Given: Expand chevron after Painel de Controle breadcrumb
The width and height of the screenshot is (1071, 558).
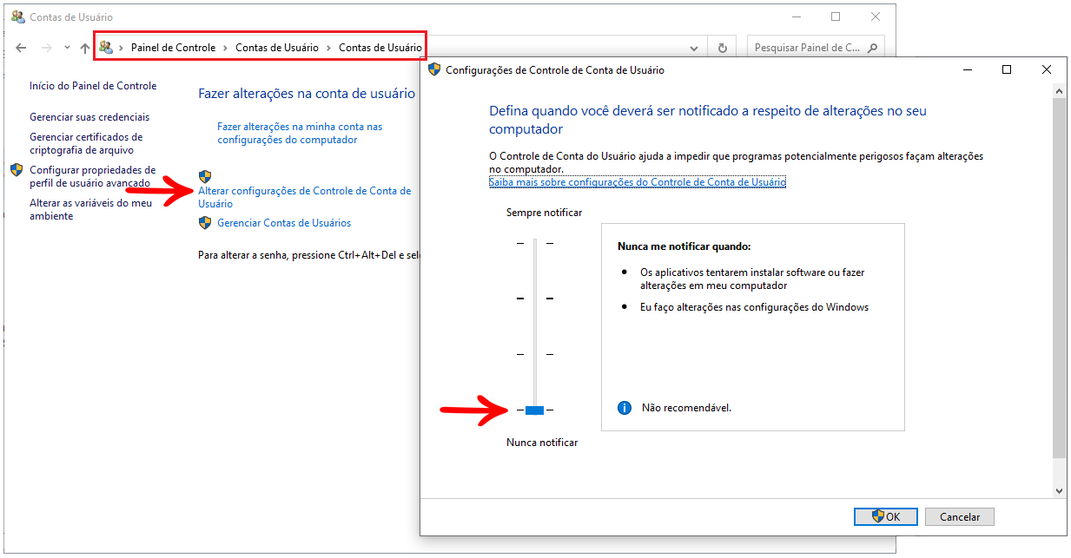Looking at the screenshot, I should click(x=226, y=48).
